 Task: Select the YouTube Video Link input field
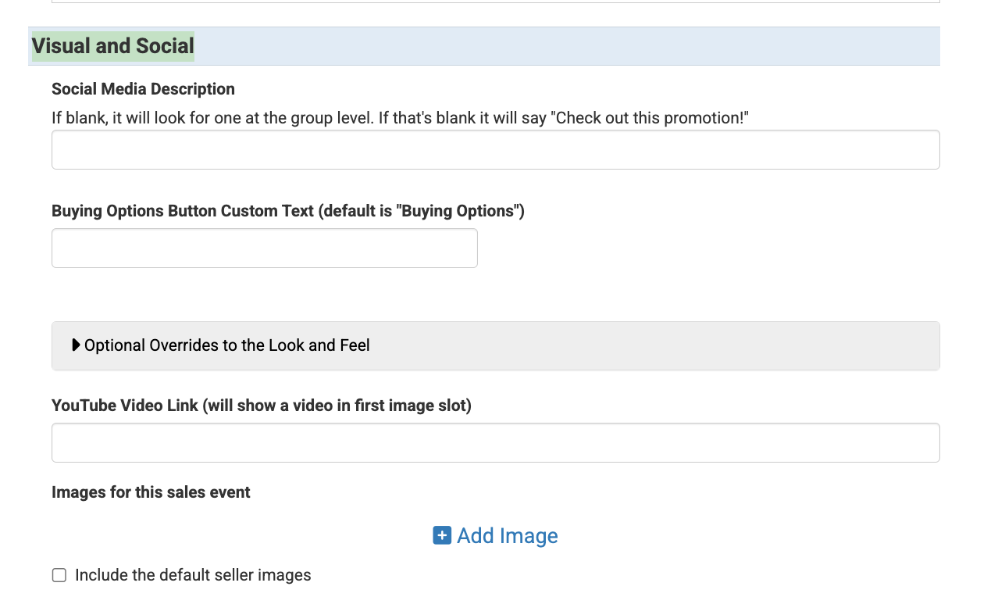(495, 442)
